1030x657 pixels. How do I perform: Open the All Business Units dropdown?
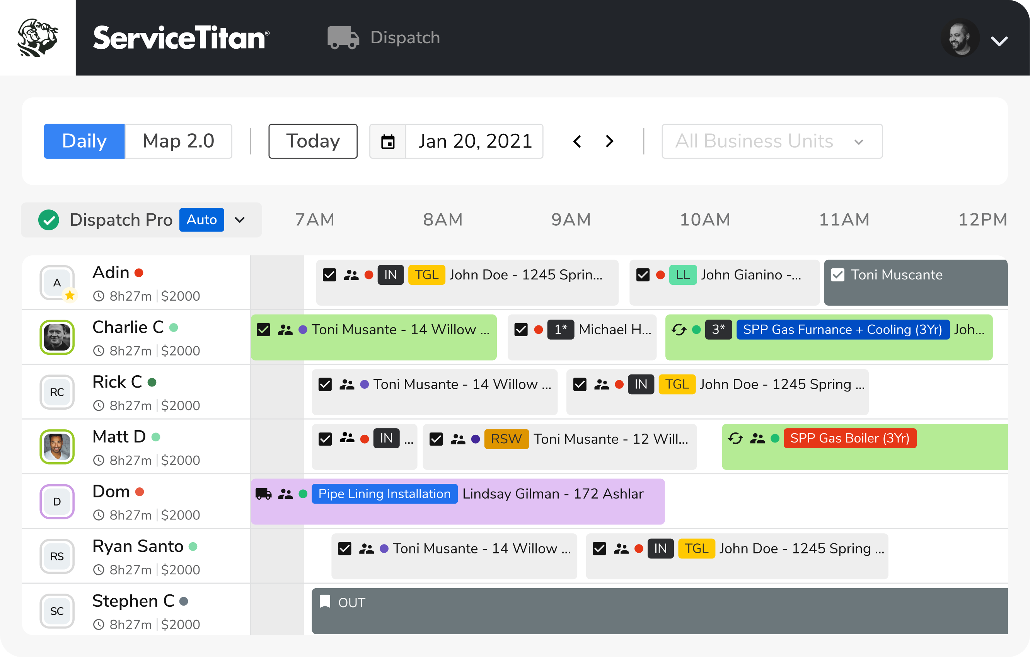click(771, 141)
